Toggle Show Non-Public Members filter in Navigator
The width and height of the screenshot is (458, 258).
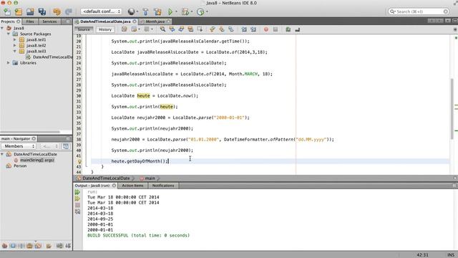29,246
